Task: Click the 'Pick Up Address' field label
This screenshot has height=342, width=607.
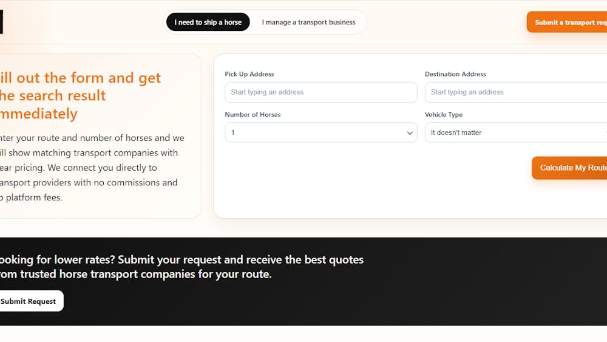Action: pos(249,74)
